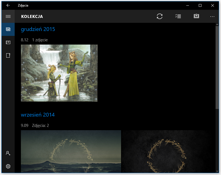
Task: Open the elves by waterfall photo thumbnail
Action: click(x=59, y=73)
